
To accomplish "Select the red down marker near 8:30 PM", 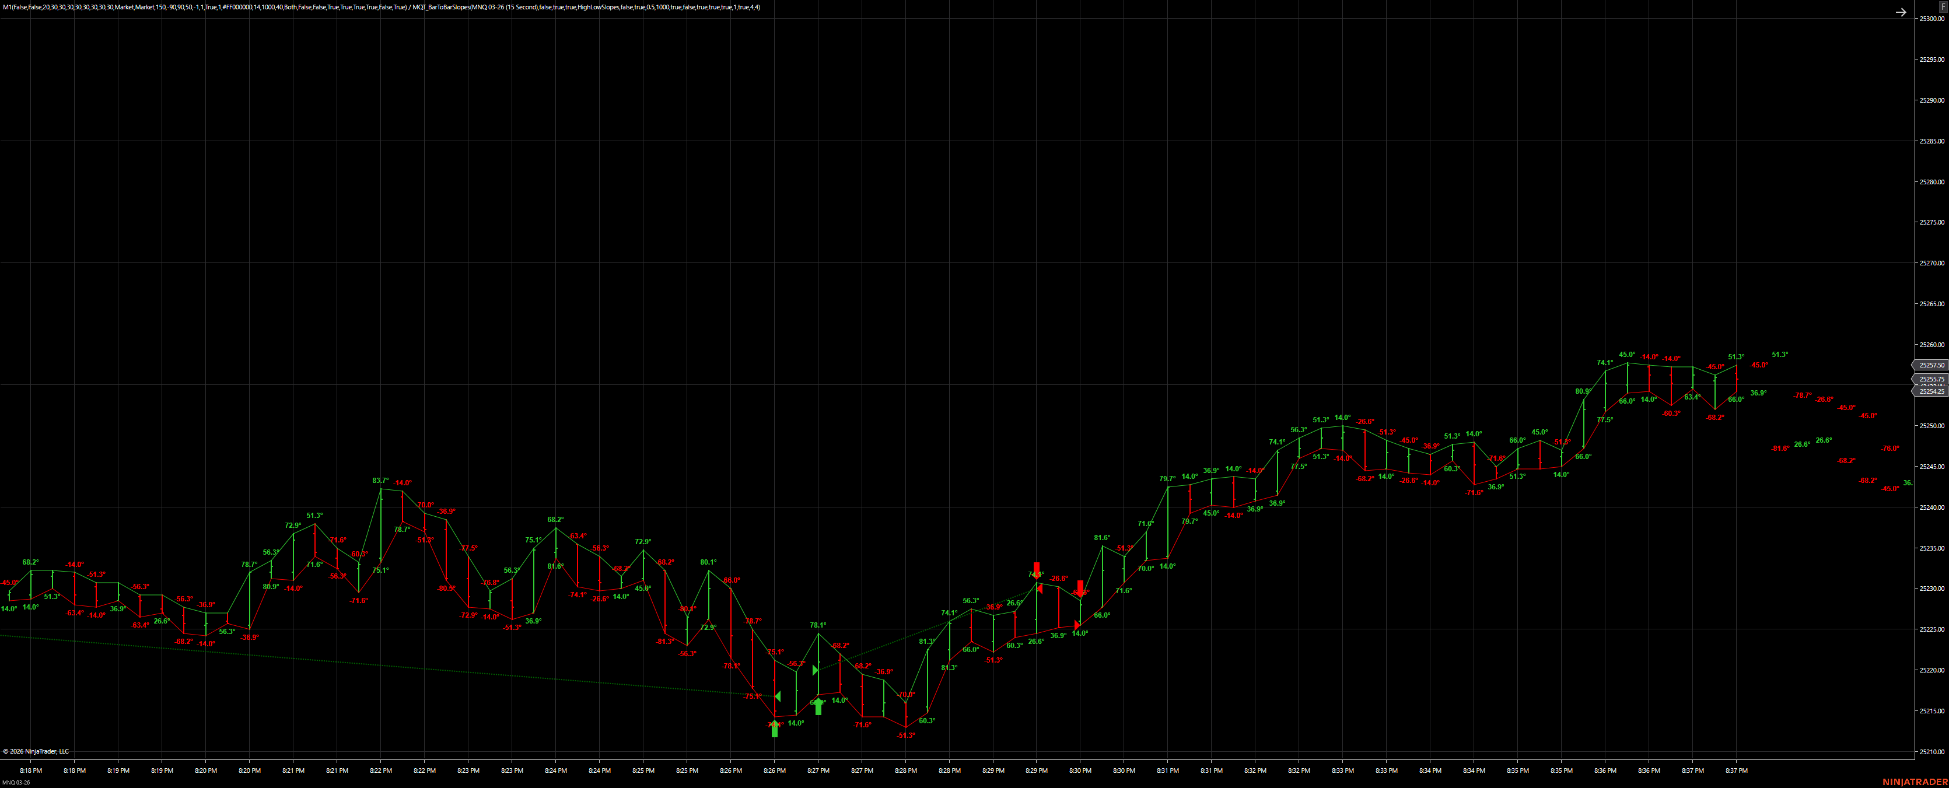I will [1080, 589].
